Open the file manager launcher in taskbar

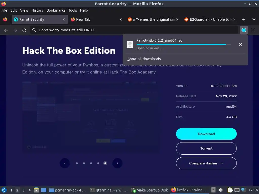coord(36,190)
